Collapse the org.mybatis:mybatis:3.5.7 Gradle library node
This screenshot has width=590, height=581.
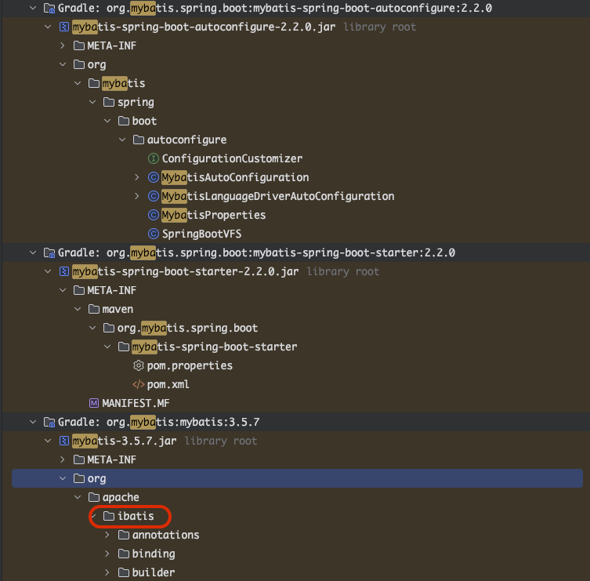(33, 422)
